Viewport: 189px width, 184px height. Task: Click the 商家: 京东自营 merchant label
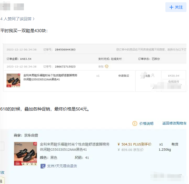coord(26,135)
